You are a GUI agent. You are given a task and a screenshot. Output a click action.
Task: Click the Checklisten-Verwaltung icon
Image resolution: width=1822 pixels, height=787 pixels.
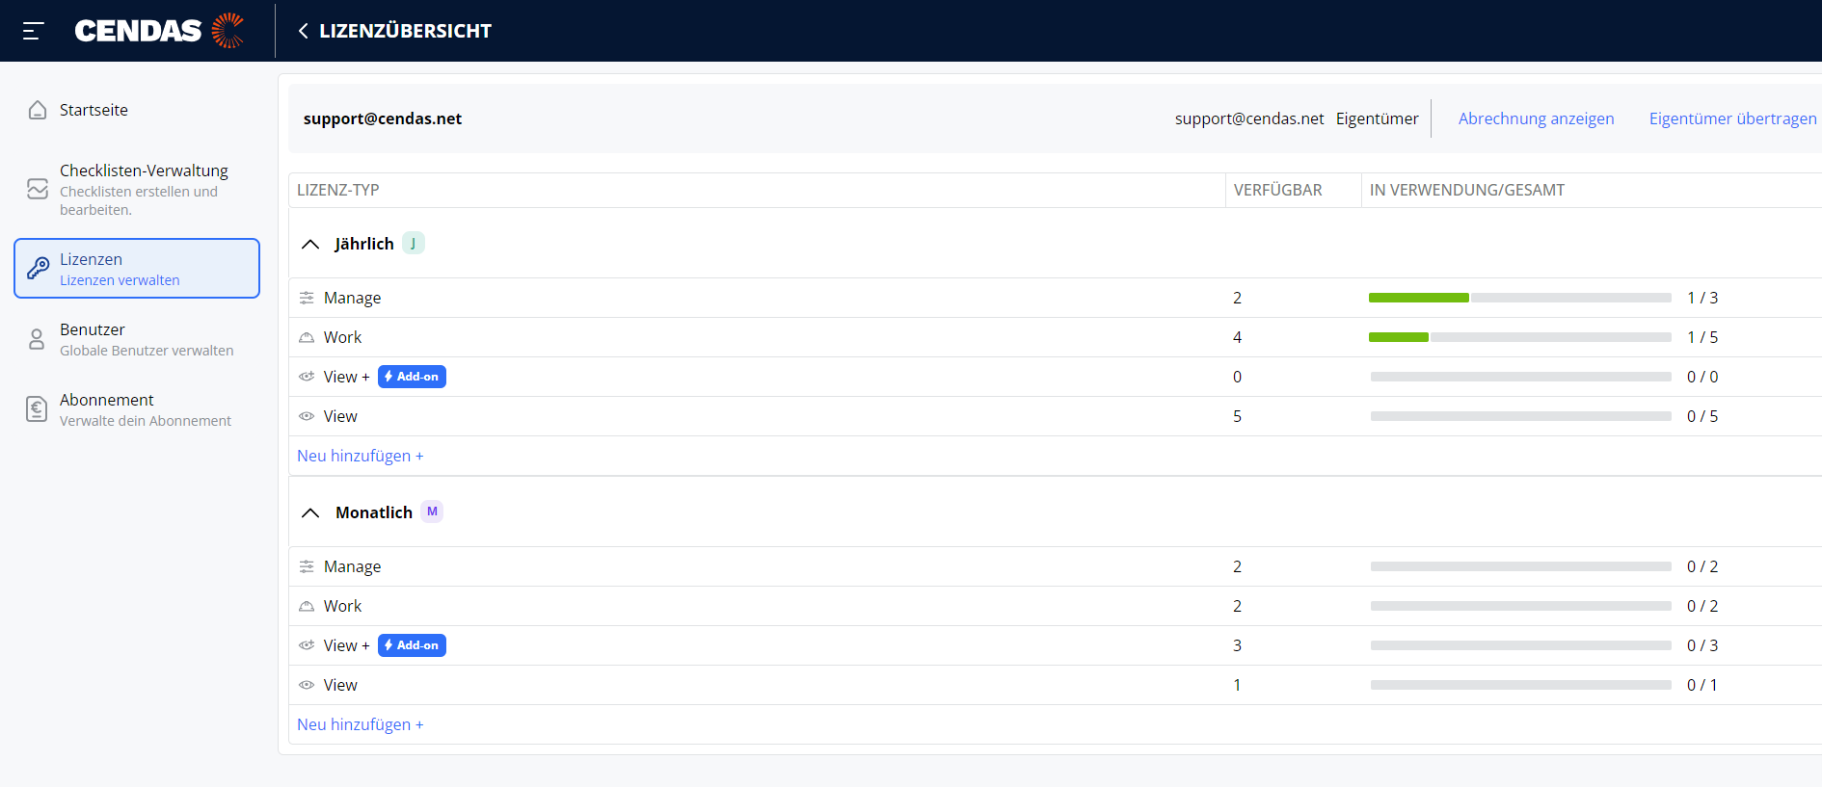38,189
